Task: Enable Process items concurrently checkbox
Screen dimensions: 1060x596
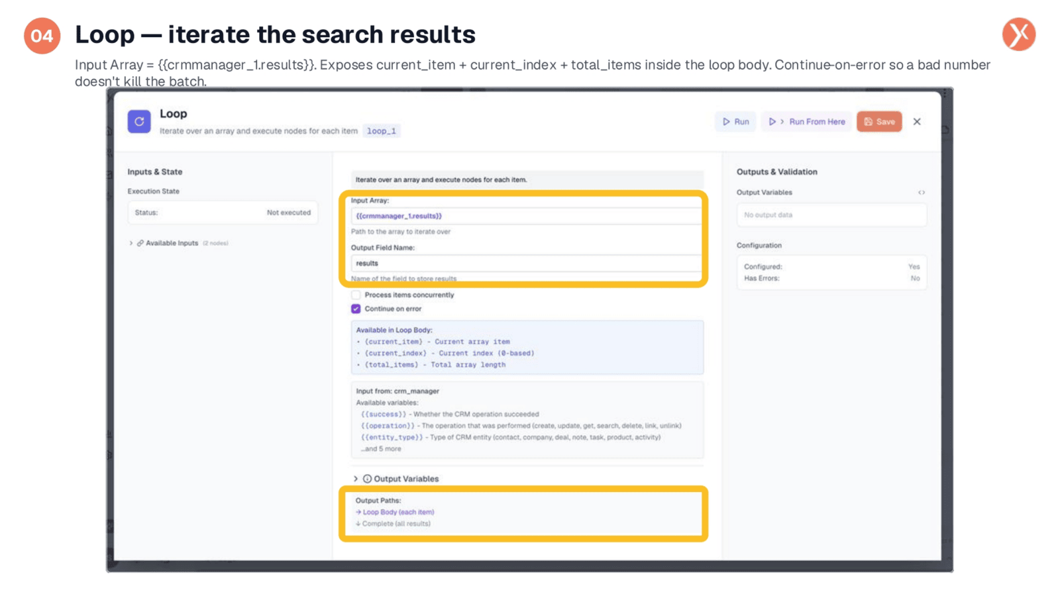Action: (356, 295)
